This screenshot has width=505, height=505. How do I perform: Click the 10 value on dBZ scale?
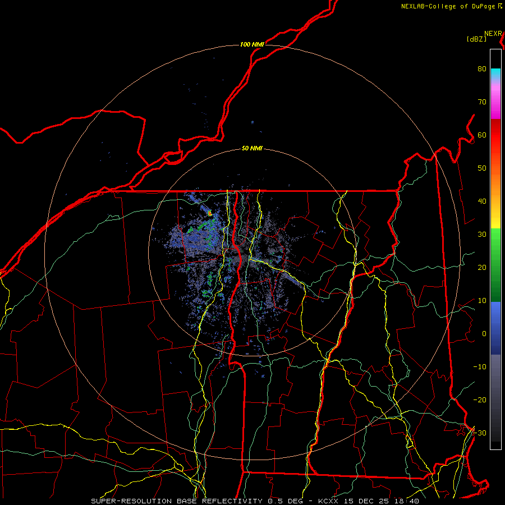pyautogui.click(x=482, y=301)
